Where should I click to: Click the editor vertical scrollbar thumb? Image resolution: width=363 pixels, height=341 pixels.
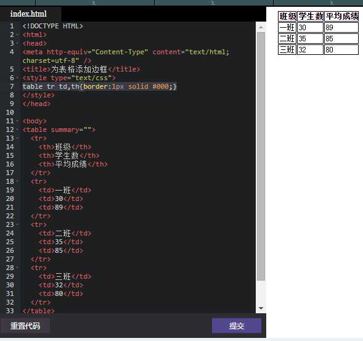coord(261,157)
